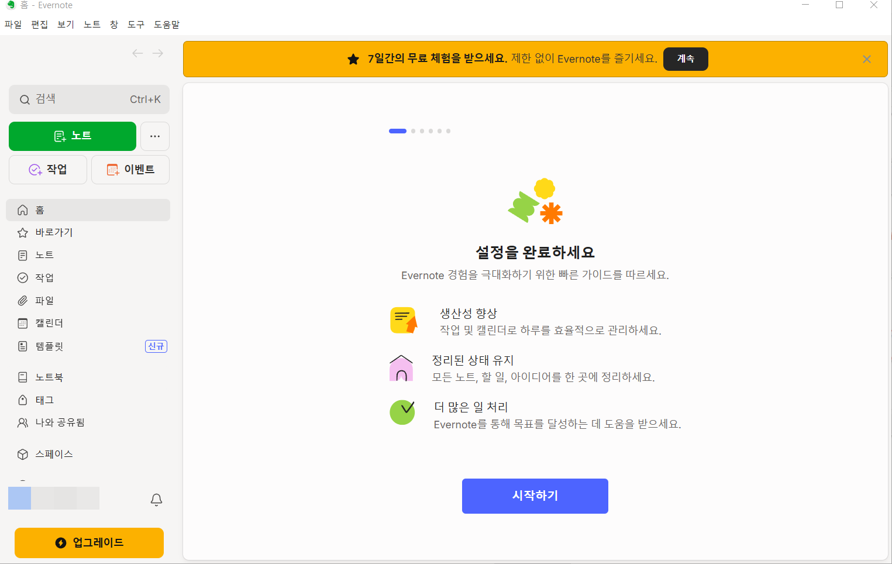Click 계속 in the trial banner
Screen dimensions: 892x564
[x=686, y=59]
